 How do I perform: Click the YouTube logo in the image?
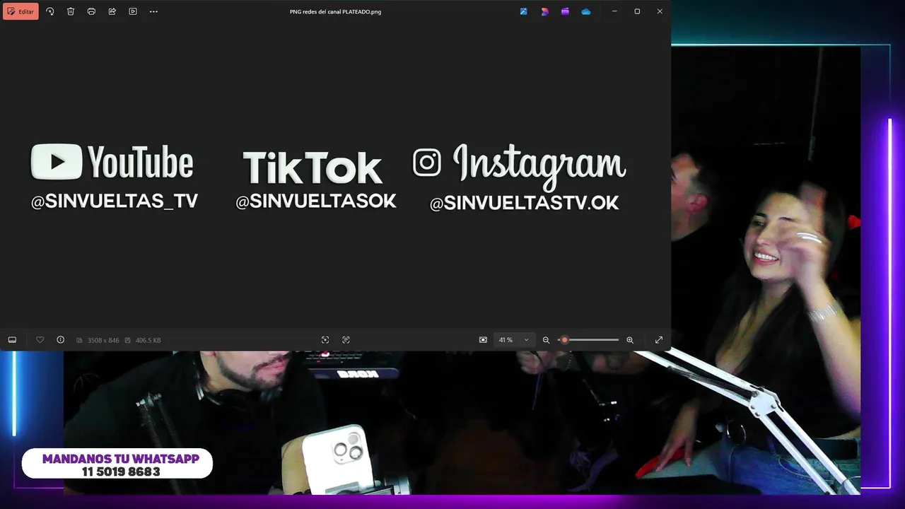[x=112, y=162]
